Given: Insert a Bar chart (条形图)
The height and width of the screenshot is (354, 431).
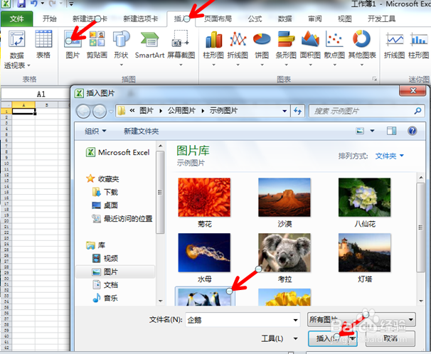Looking at the screenshot, I should coord(286,48).
